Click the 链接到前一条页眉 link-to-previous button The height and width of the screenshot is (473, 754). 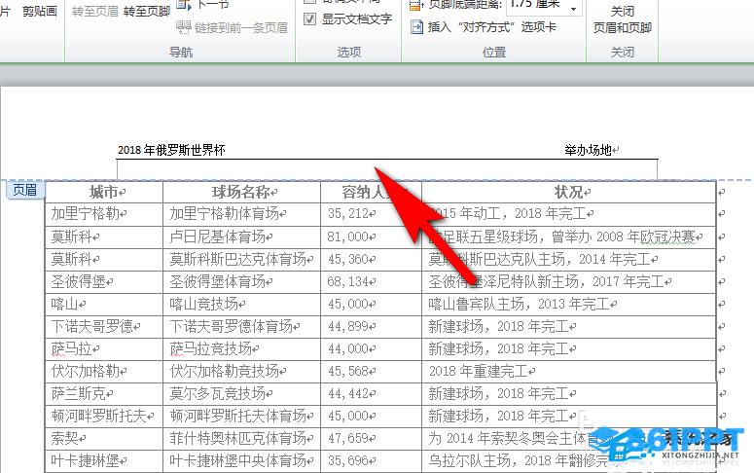point(232,27)
